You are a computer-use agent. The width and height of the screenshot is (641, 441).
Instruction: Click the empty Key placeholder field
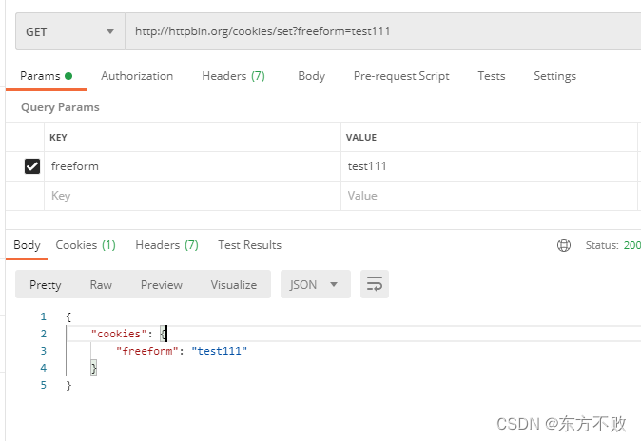(190, 196)
